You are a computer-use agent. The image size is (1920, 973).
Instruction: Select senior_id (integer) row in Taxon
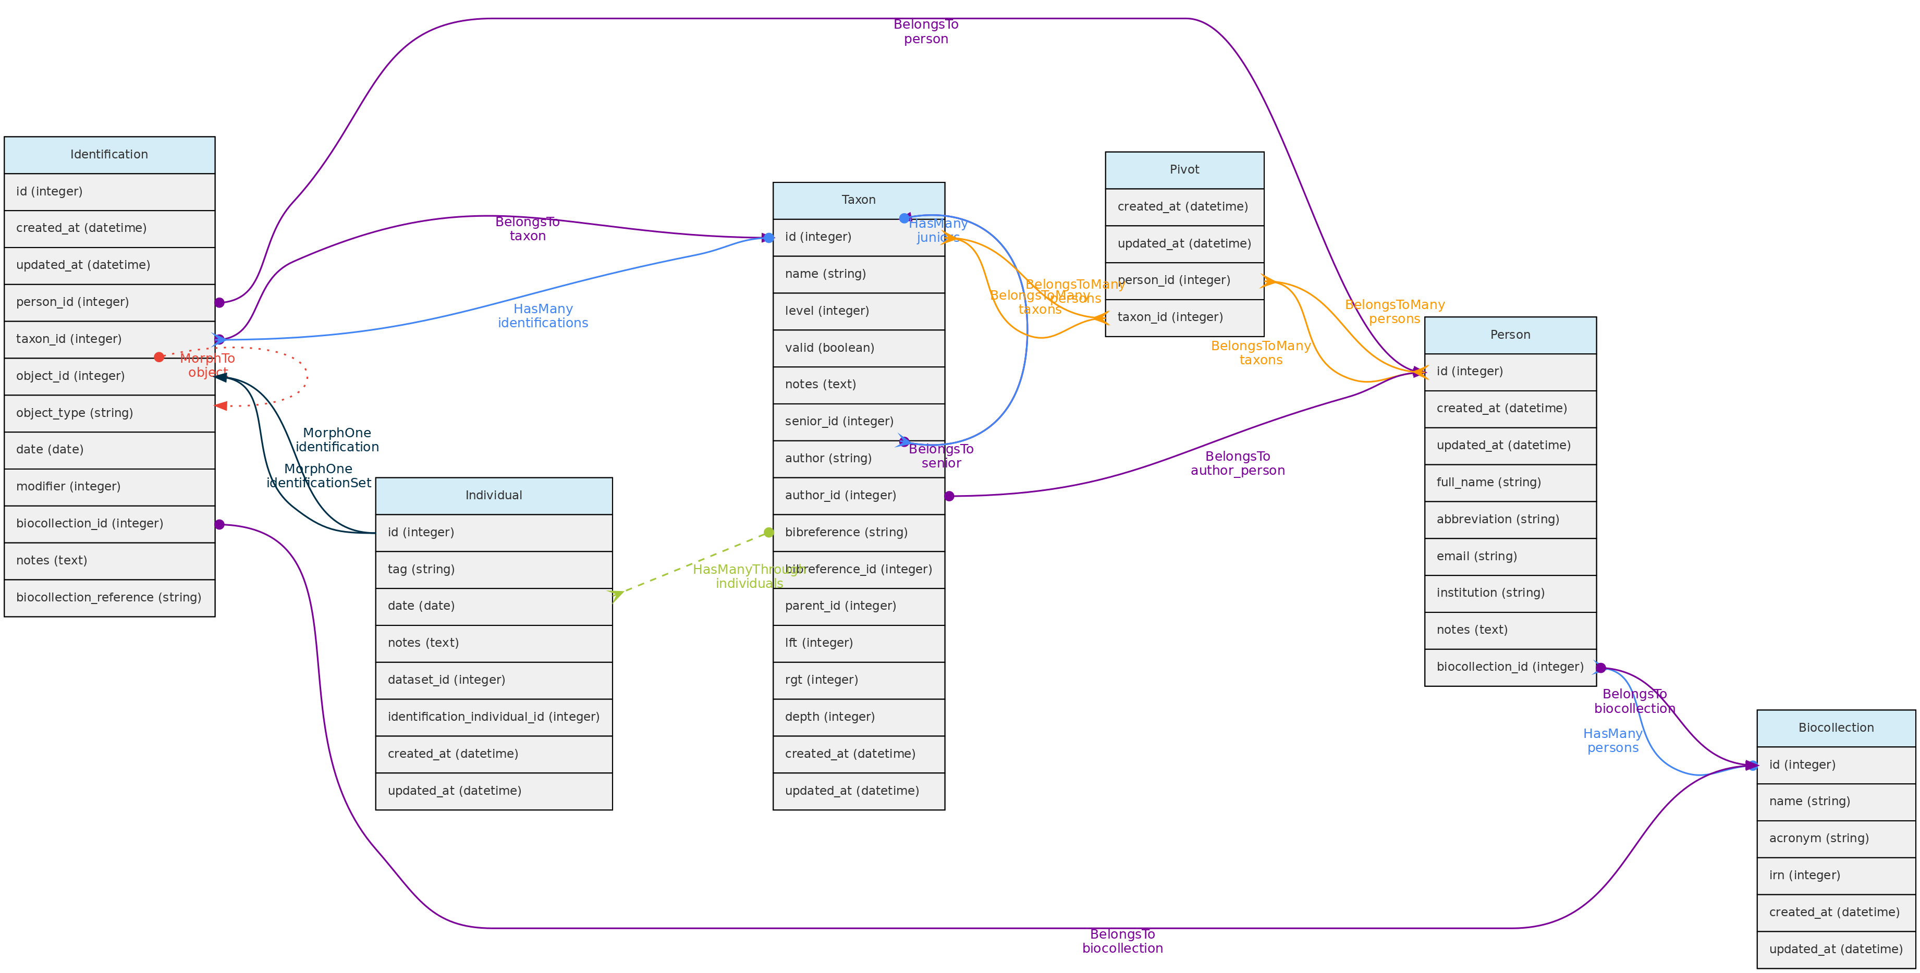tap(858, 422)
